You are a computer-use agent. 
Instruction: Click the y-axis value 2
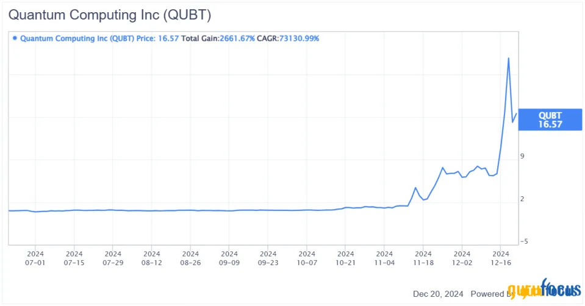(522, 199)
